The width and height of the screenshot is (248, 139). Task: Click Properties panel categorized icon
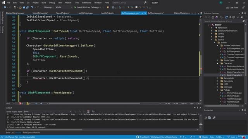(x=206, y=117)
